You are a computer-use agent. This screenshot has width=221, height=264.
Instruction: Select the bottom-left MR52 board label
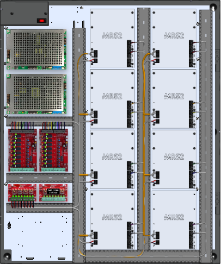click(x=112, y=217)
